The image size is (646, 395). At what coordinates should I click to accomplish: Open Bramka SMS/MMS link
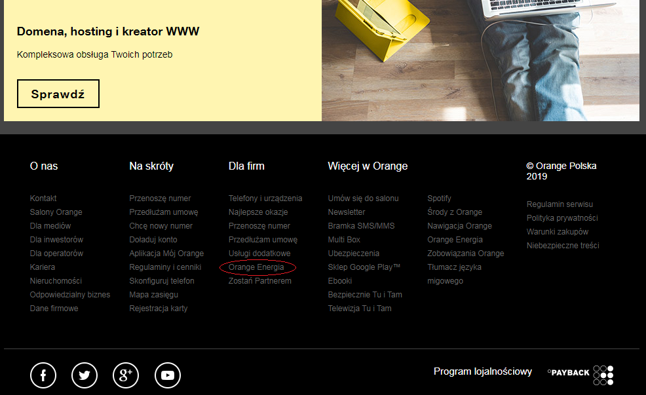[x=361, y=226]
